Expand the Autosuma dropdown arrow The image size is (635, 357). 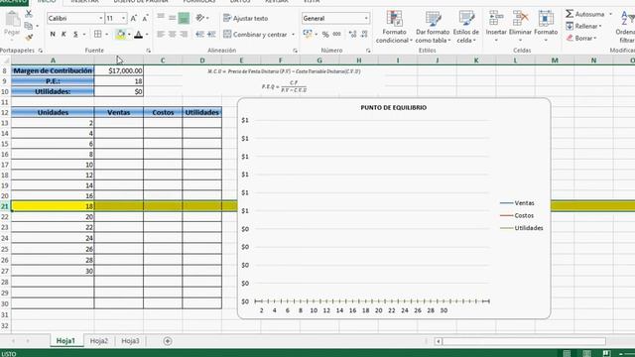click(x=611, y=14)
